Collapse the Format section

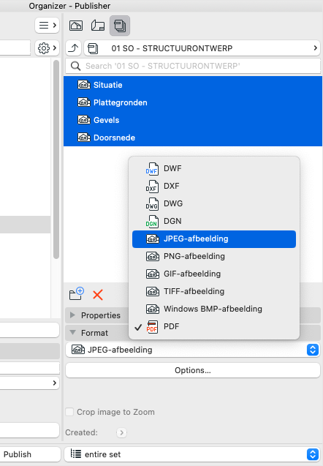pyautogui.click(x=73, y=333)
